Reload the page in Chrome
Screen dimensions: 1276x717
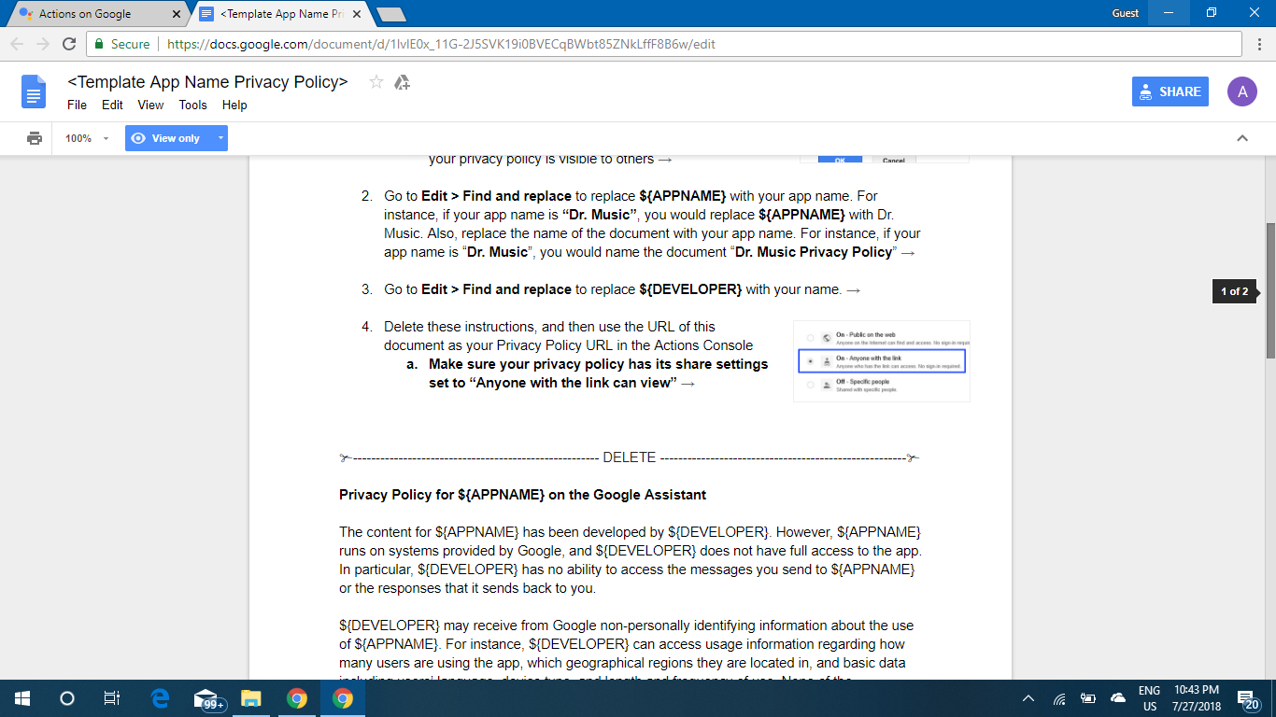point(68,44)
